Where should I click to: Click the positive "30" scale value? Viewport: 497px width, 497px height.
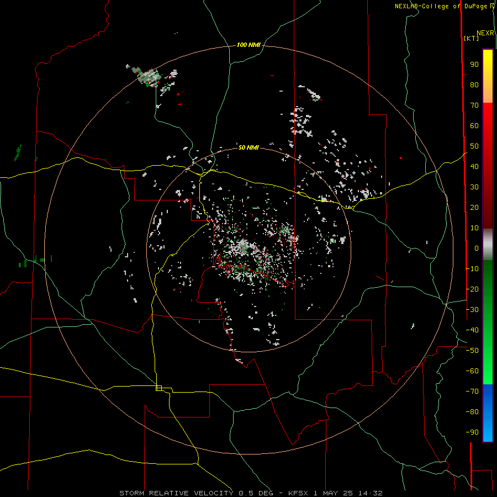click(474, 187)
